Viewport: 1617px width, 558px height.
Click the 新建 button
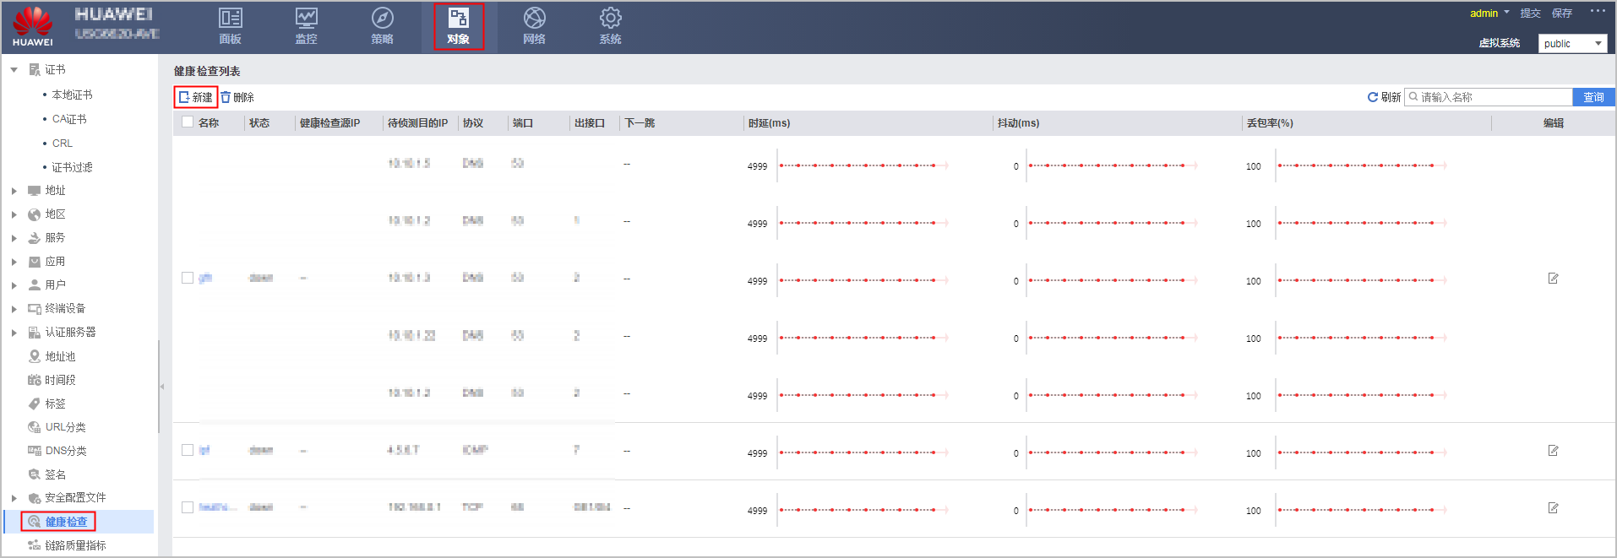tap(196, 97)
